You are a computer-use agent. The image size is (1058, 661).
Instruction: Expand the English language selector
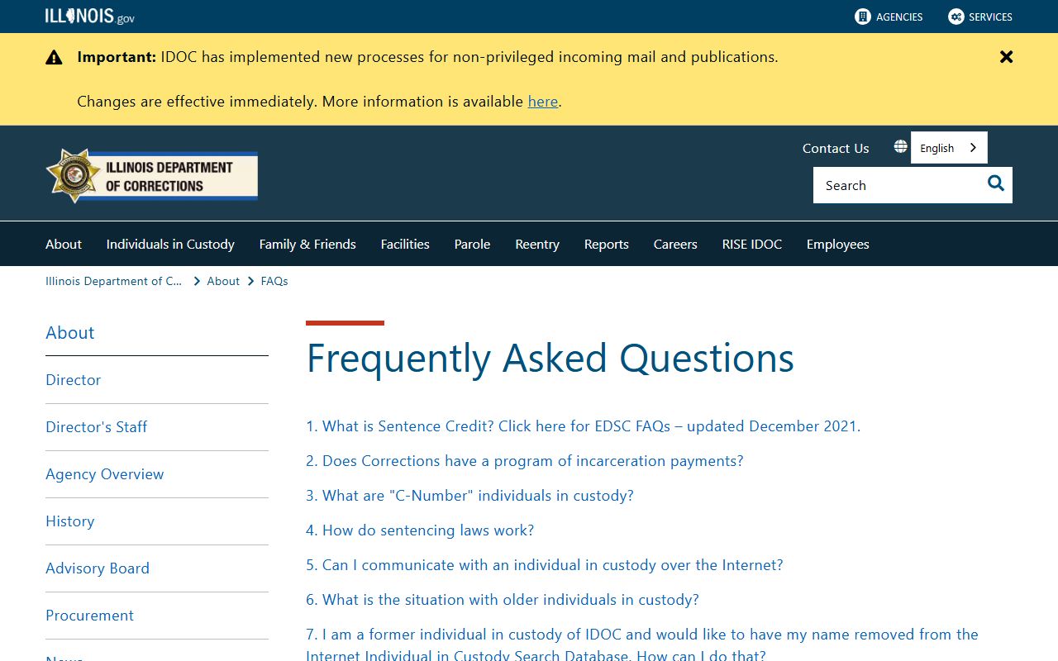click(x=949, y=148)
